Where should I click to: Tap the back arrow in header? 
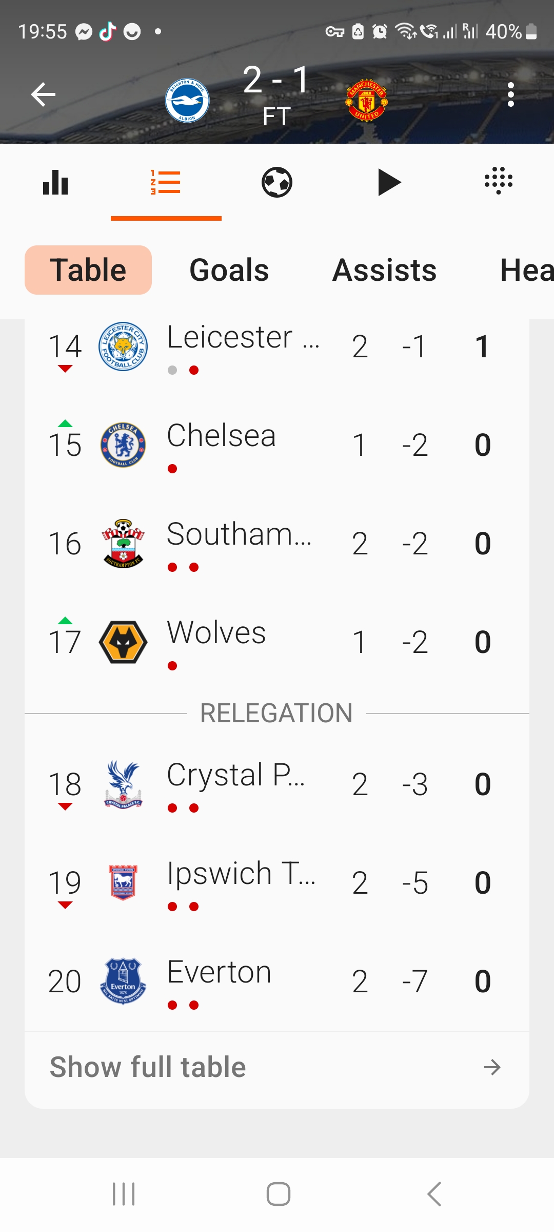click(43, 94)
